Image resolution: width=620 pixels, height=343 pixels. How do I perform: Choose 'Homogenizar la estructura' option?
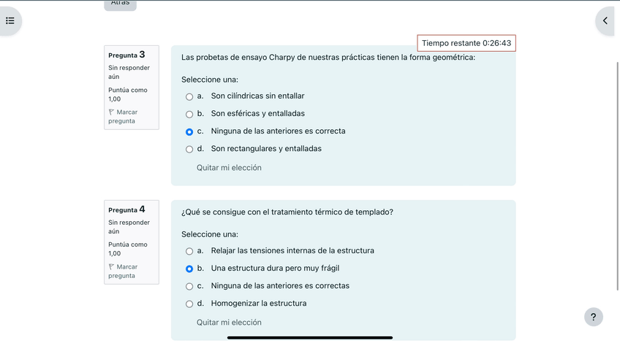click(x=189, y=304)
